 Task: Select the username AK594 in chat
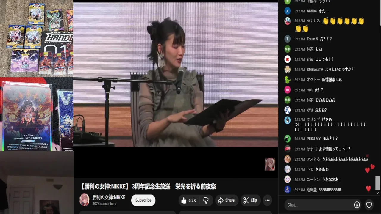tap(312, 11)
